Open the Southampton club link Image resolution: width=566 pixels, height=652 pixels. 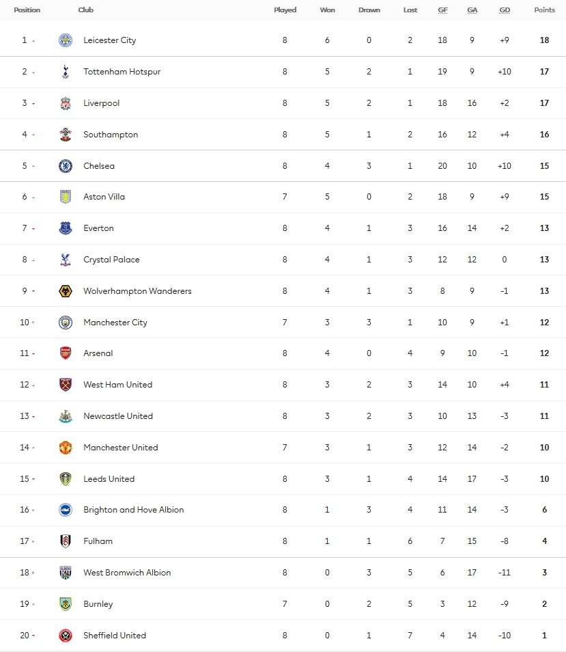111,135
